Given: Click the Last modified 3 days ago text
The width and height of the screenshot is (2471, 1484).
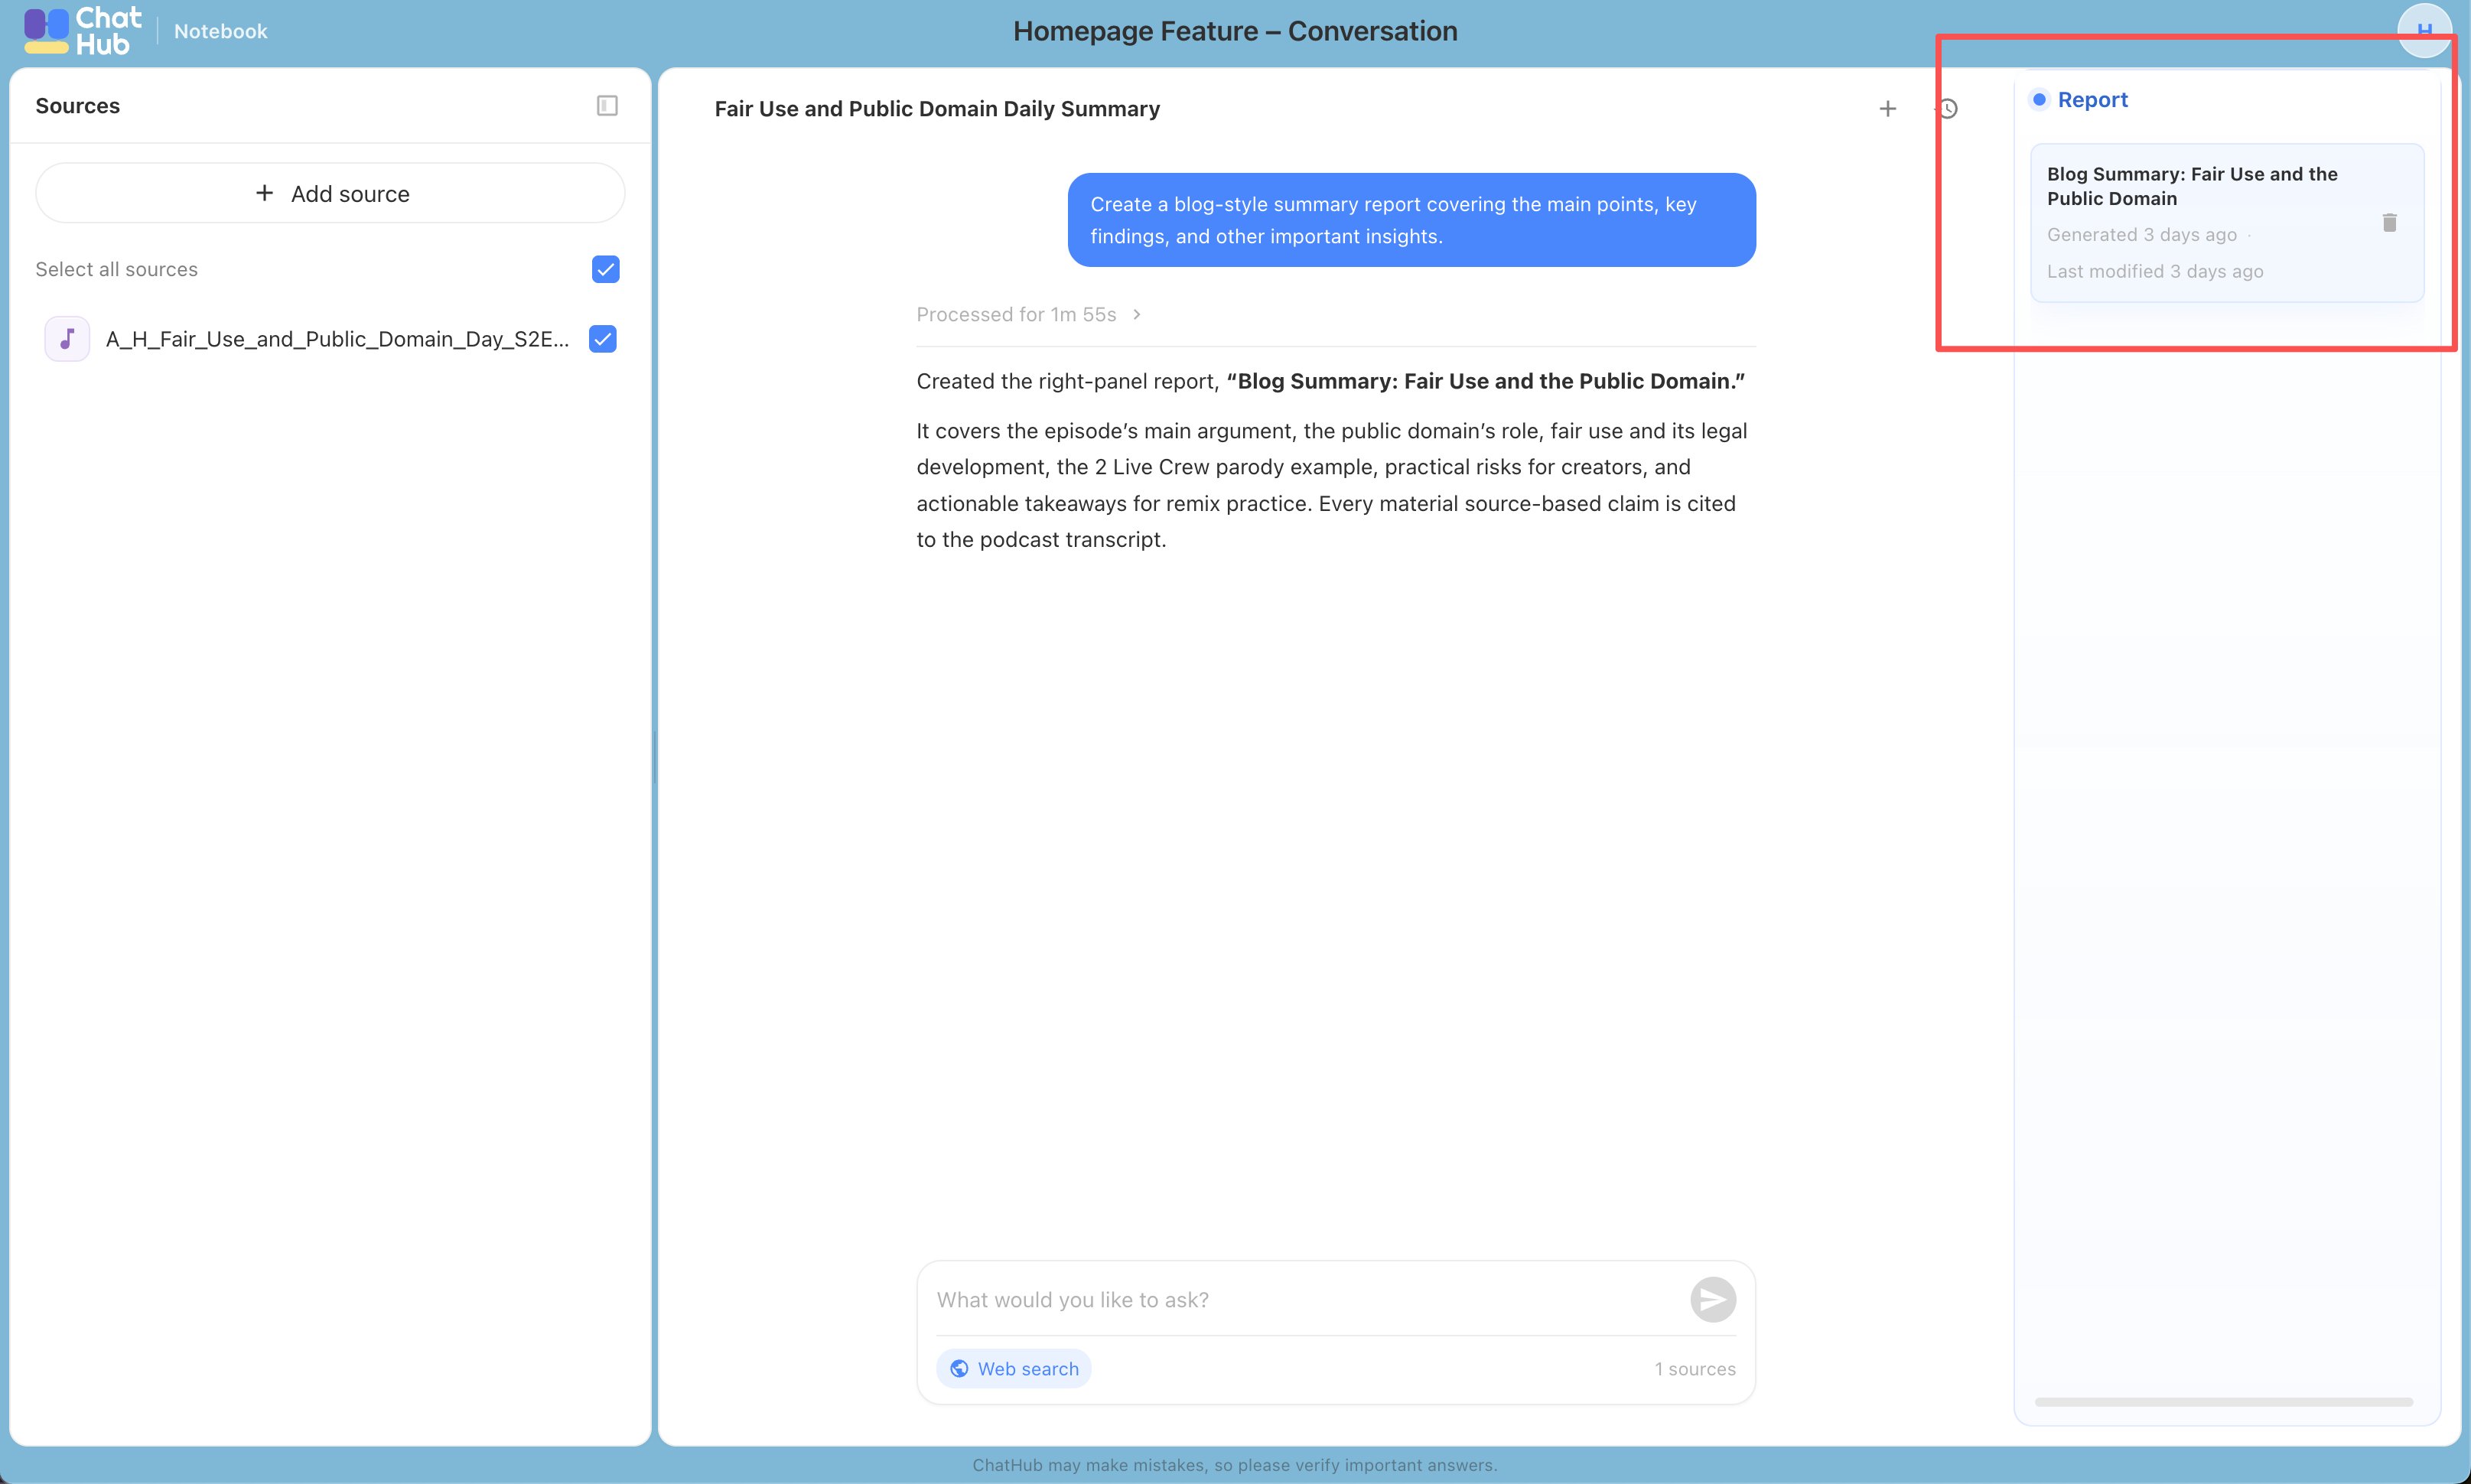Looking at the screenshot, I should [2155, 271].
